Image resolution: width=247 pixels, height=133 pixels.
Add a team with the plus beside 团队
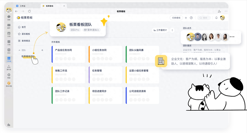coord(42,50)
